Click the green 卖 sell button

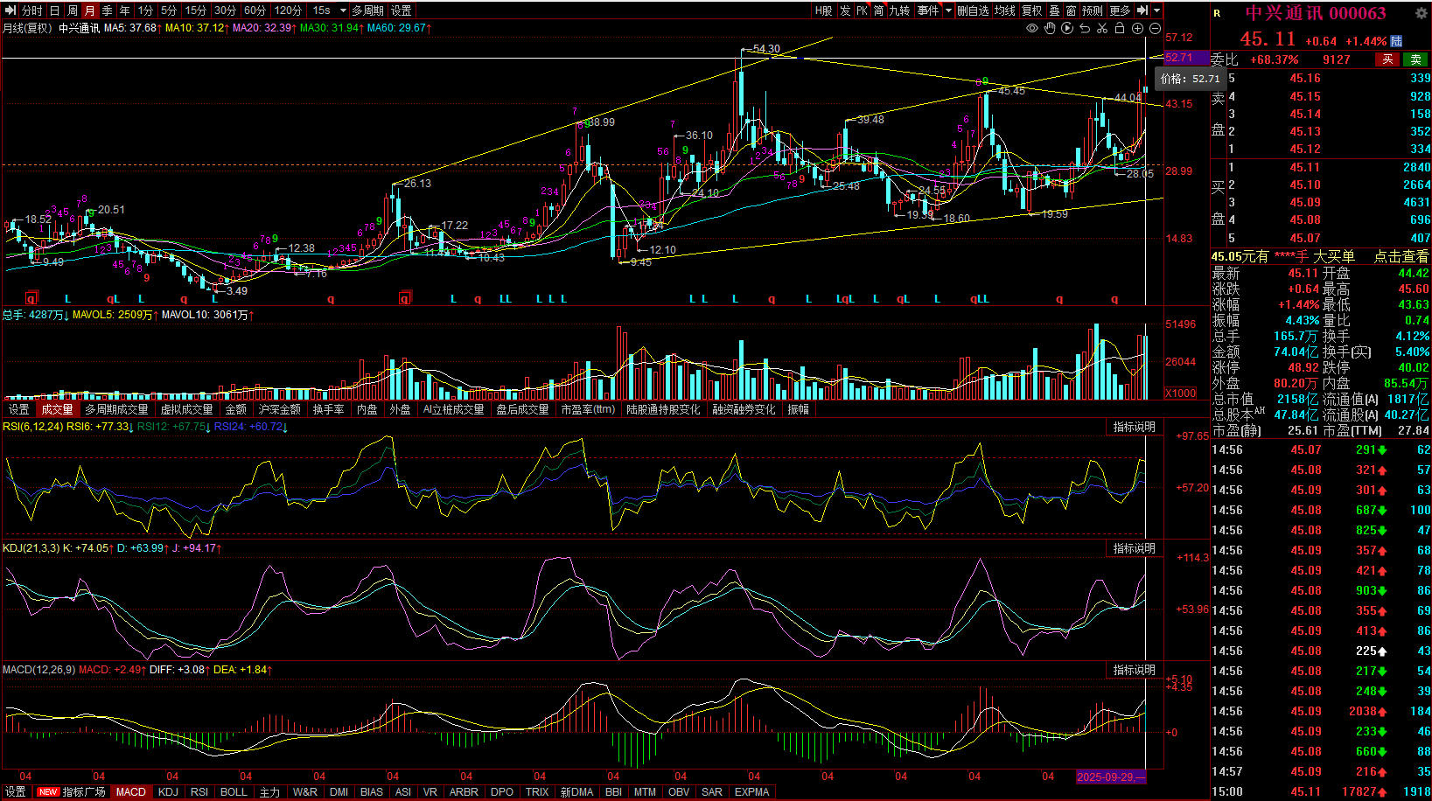[1416, 59]
